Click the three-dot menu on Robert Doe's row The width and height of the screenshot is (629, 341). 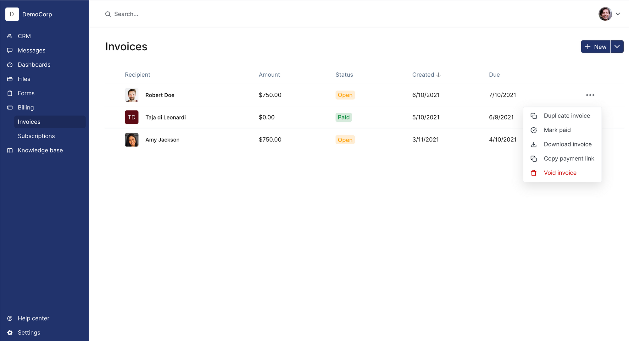[590, 95]
